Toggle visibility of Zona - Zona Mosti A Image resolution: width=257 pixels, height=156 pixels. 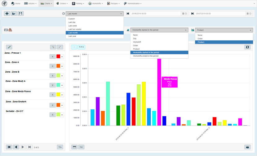pos(53,85)
